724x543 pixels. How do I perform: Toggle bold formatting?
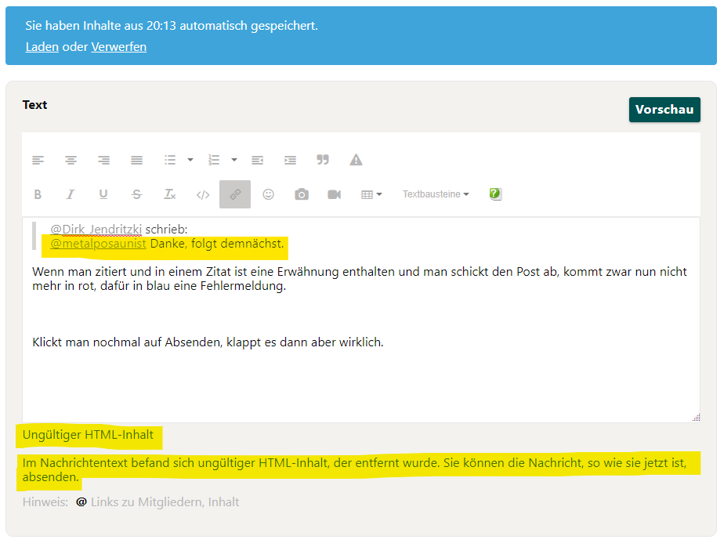38,194
